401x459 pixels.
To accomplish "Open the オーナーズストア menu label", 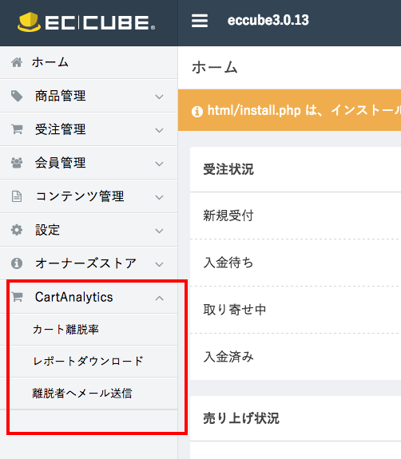I will (x=85, y=263).
